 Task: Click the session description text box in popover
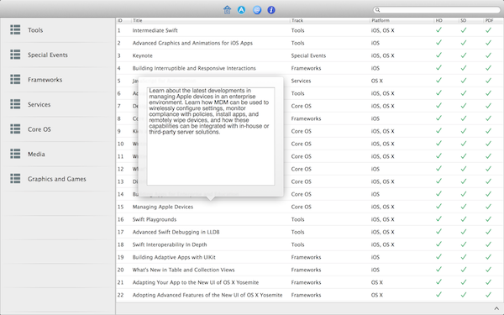211,136
